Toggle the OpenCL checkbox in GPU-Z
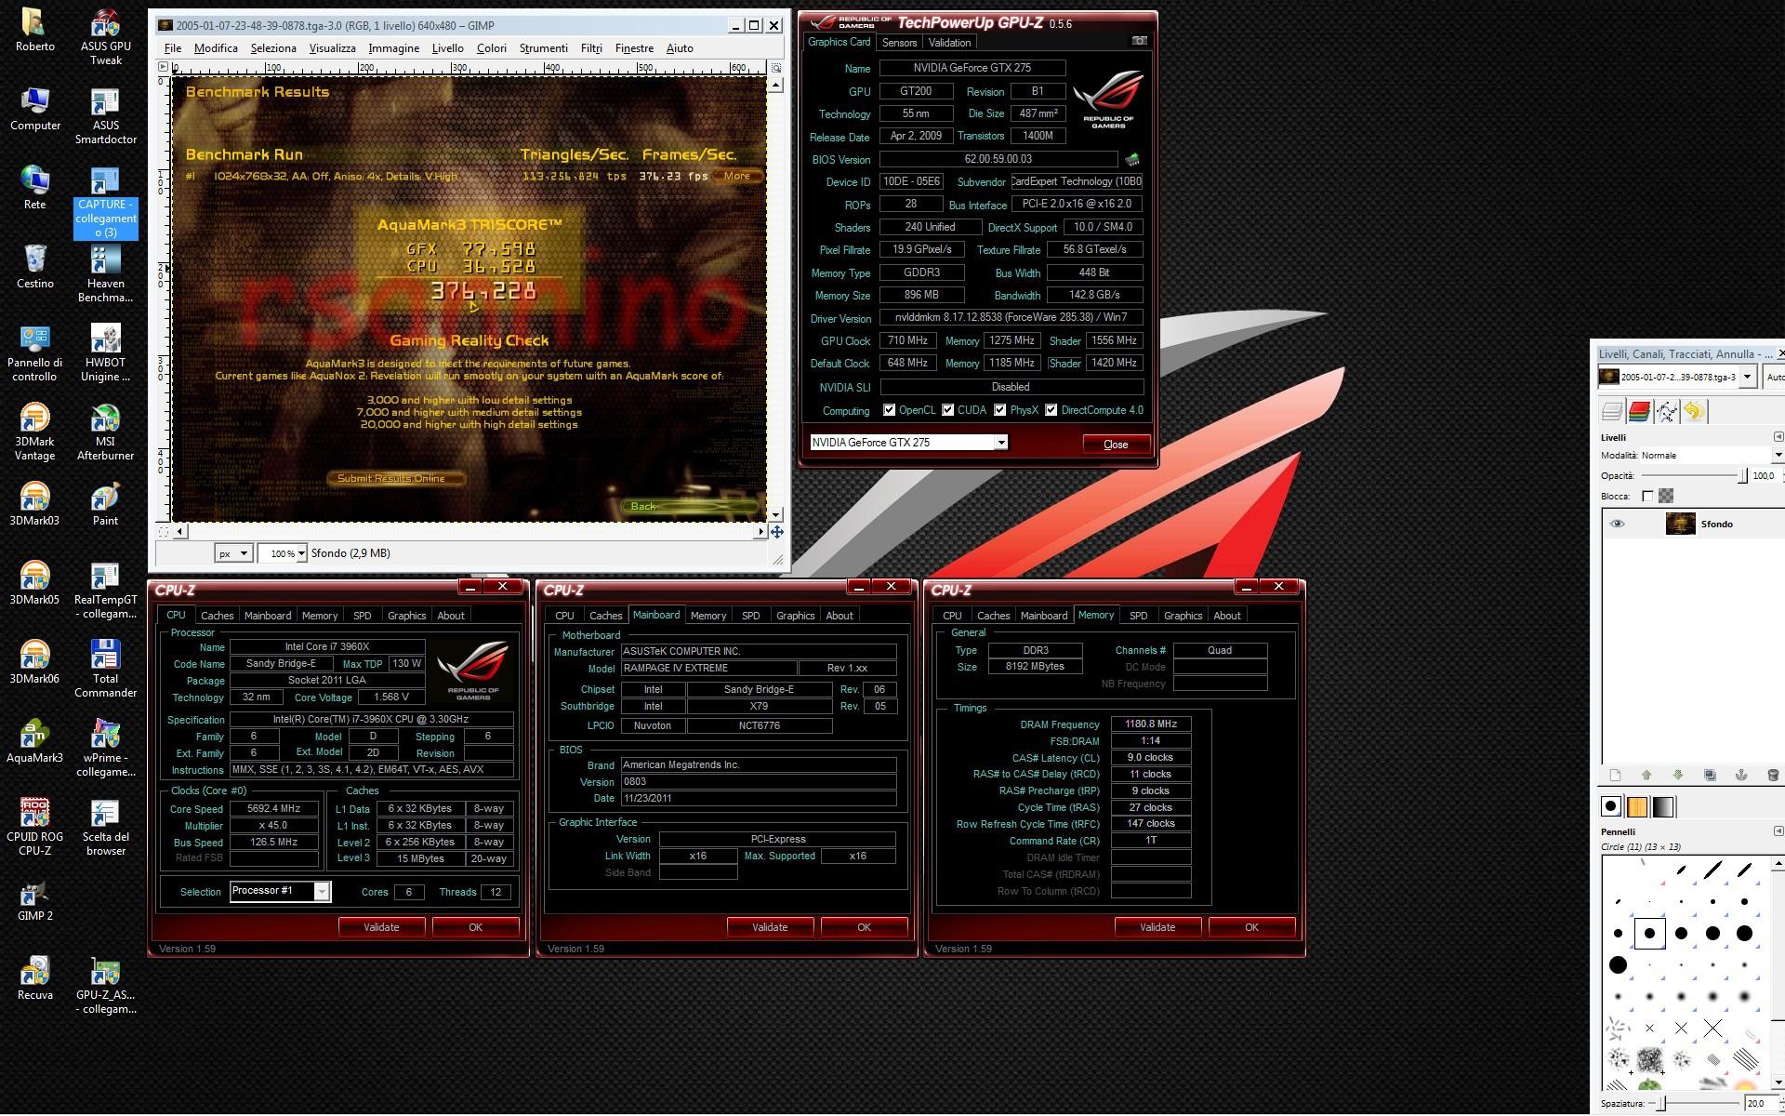1785x1116 pixels. click(x=889, y=410)
